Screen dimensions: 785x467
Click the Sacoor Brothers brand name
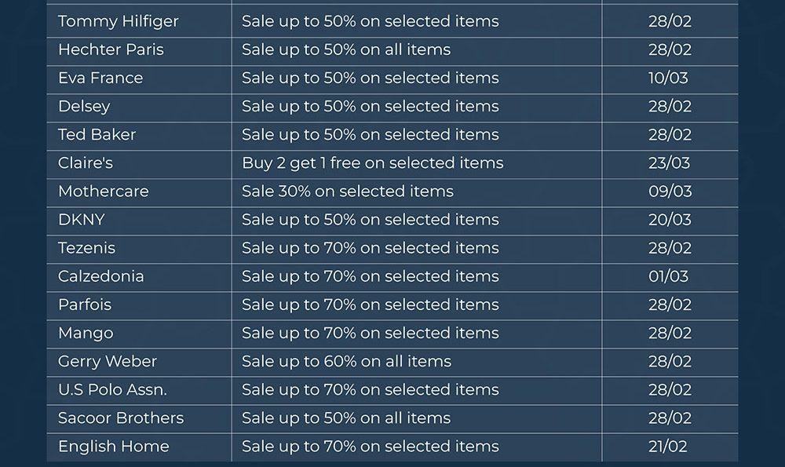120,418
